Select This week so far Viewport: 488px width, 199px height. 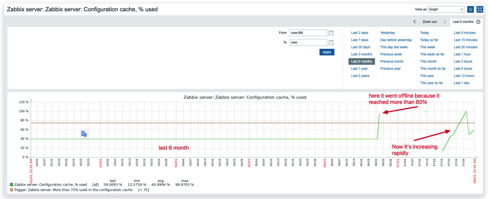coord(432,54)
